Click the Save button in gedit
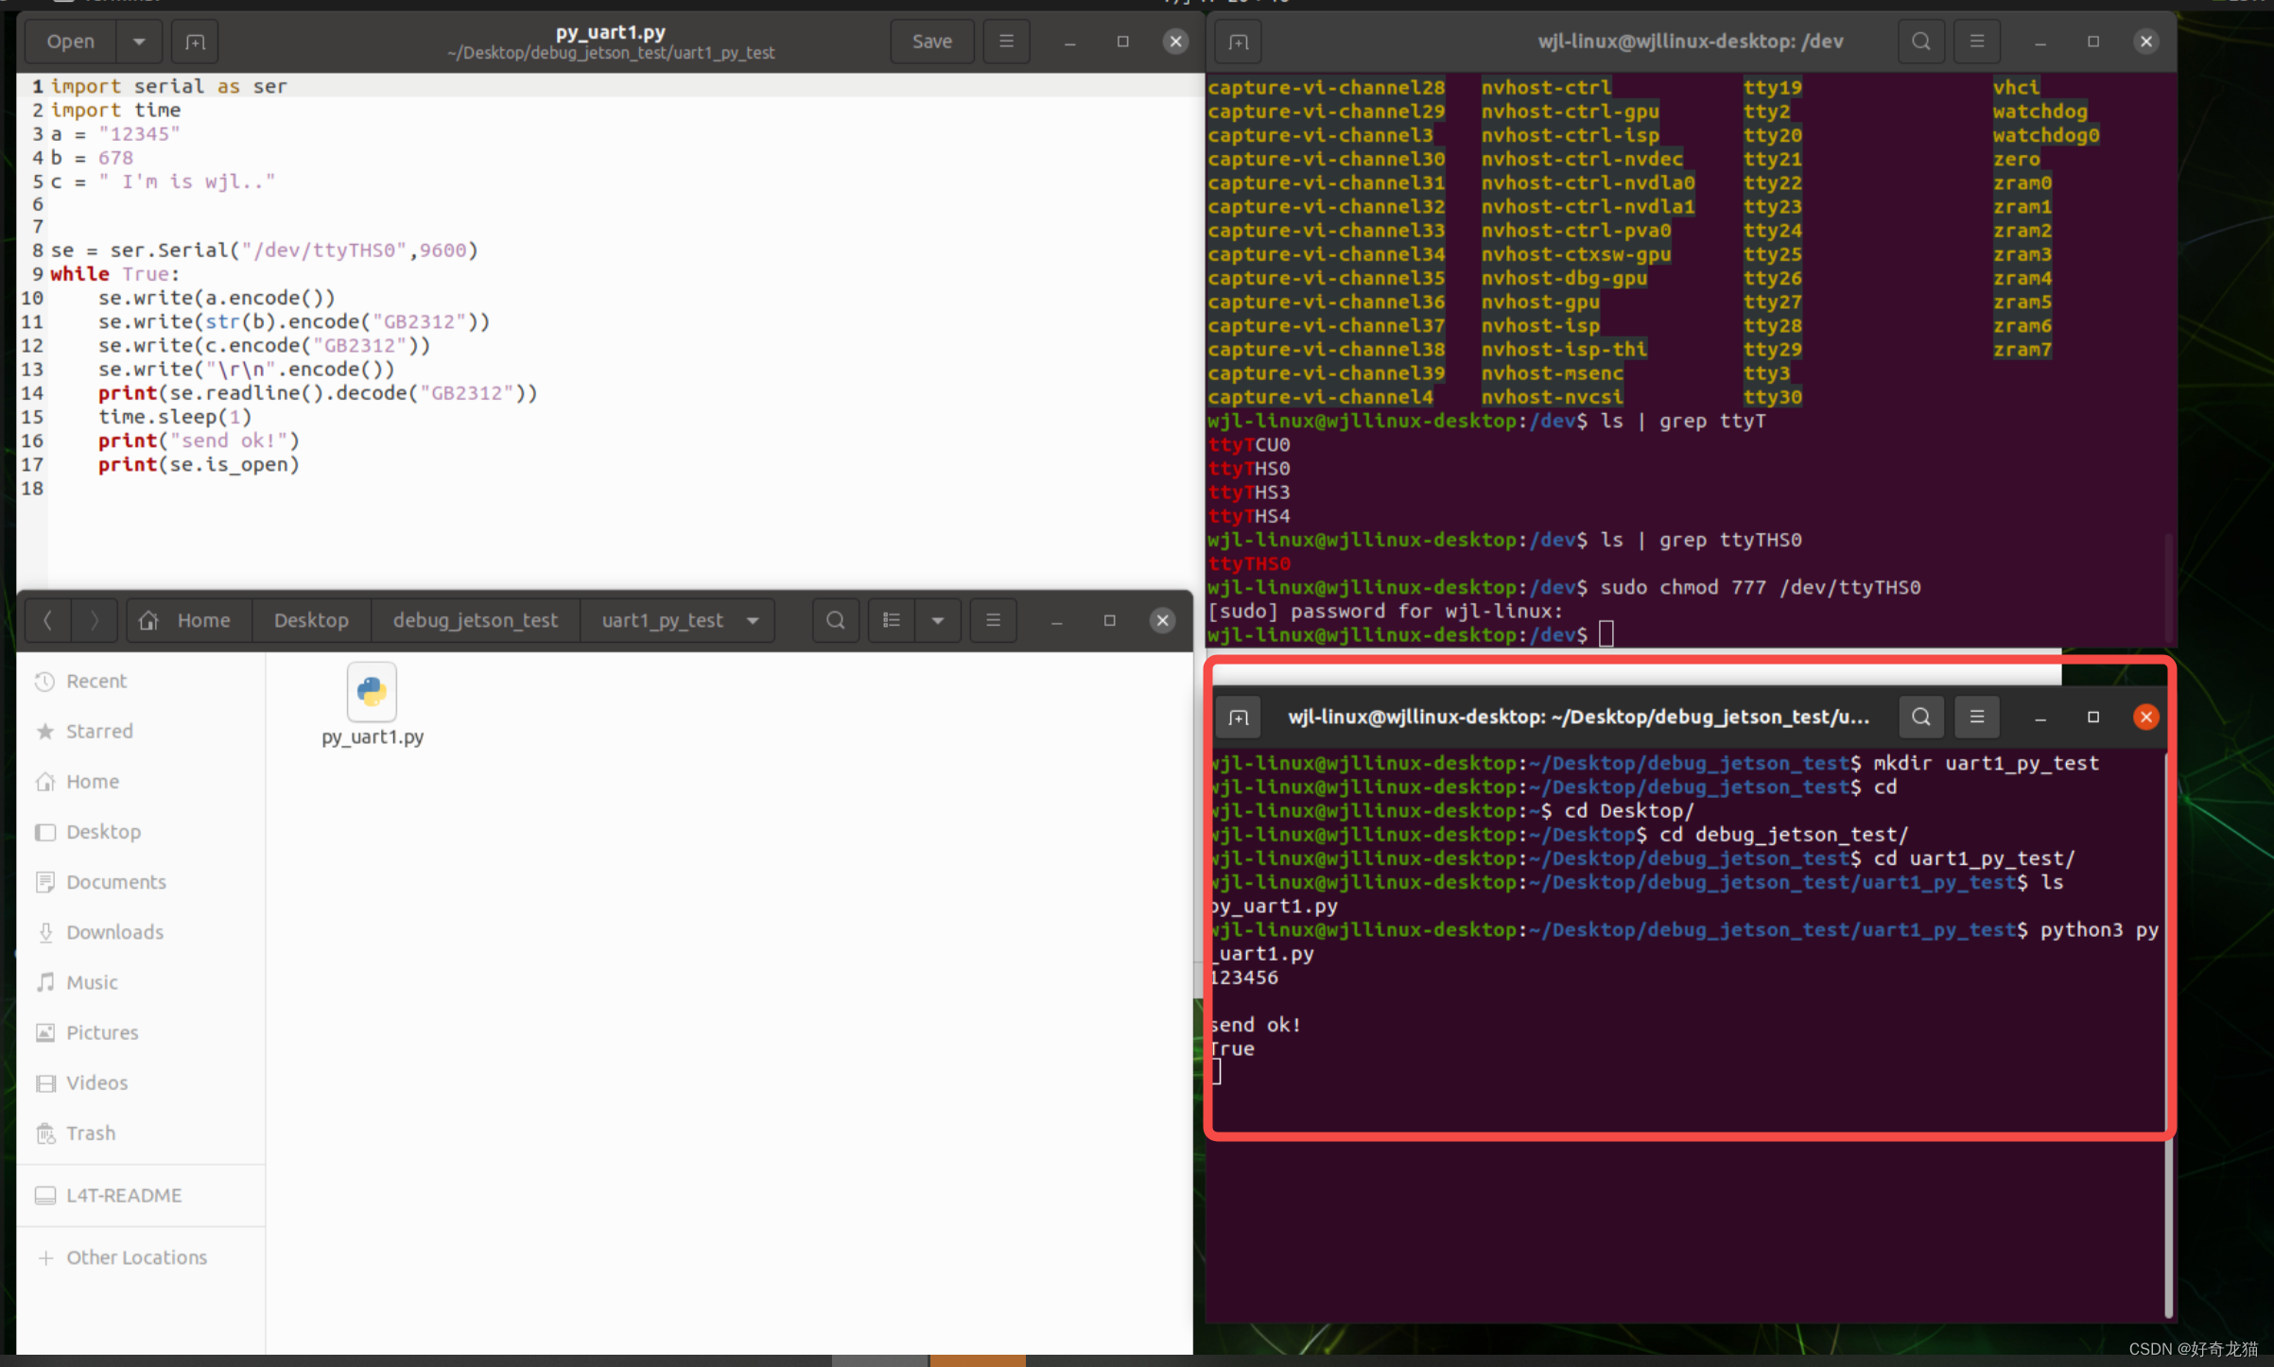The width and height of the screenshot is (2274, 1367). (931, 42)
